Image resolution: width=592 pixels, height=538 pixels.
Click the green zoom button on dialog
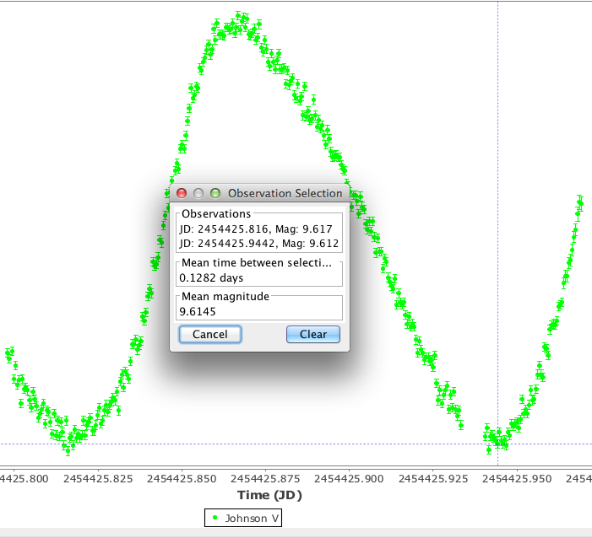point(215,193)
